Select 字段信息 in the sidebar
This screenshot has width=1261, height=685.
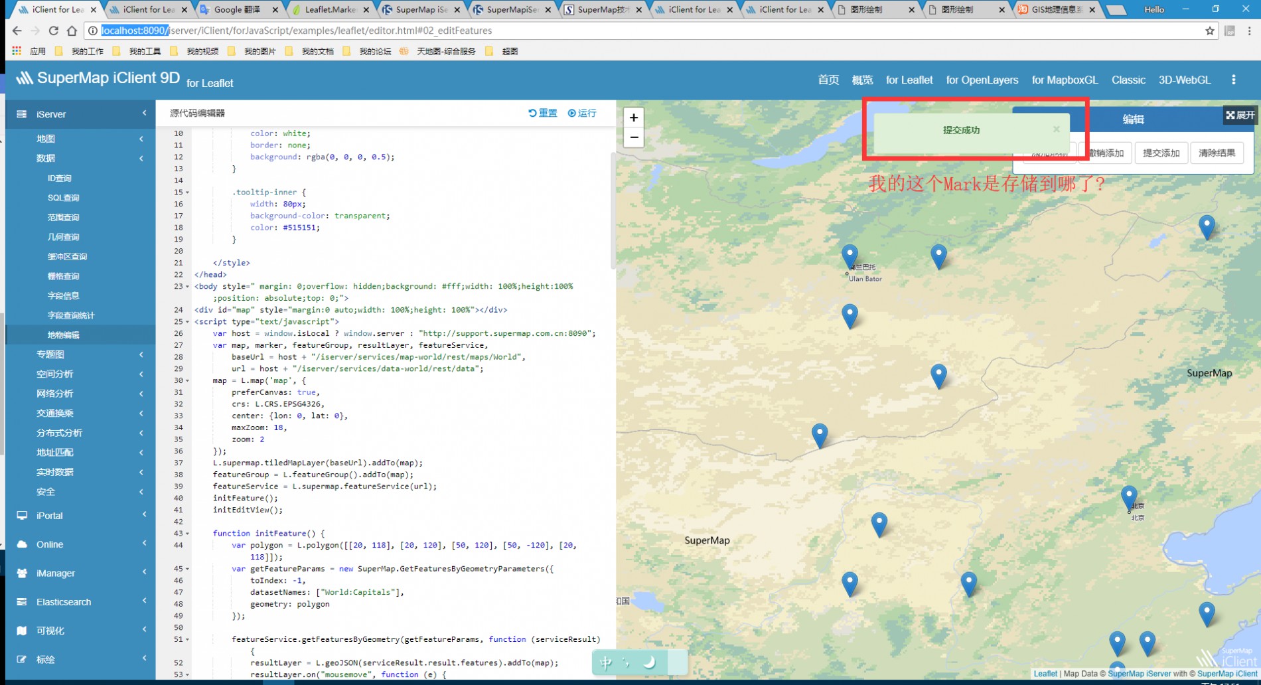[63, 295]
